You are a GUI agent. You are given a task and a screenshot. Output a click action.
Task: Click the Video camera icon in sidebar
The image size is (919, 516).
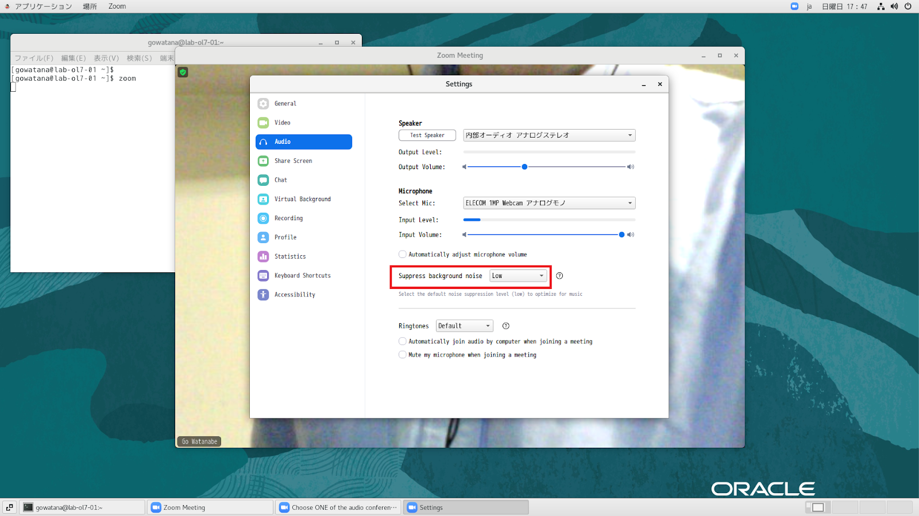click(263, 123)
